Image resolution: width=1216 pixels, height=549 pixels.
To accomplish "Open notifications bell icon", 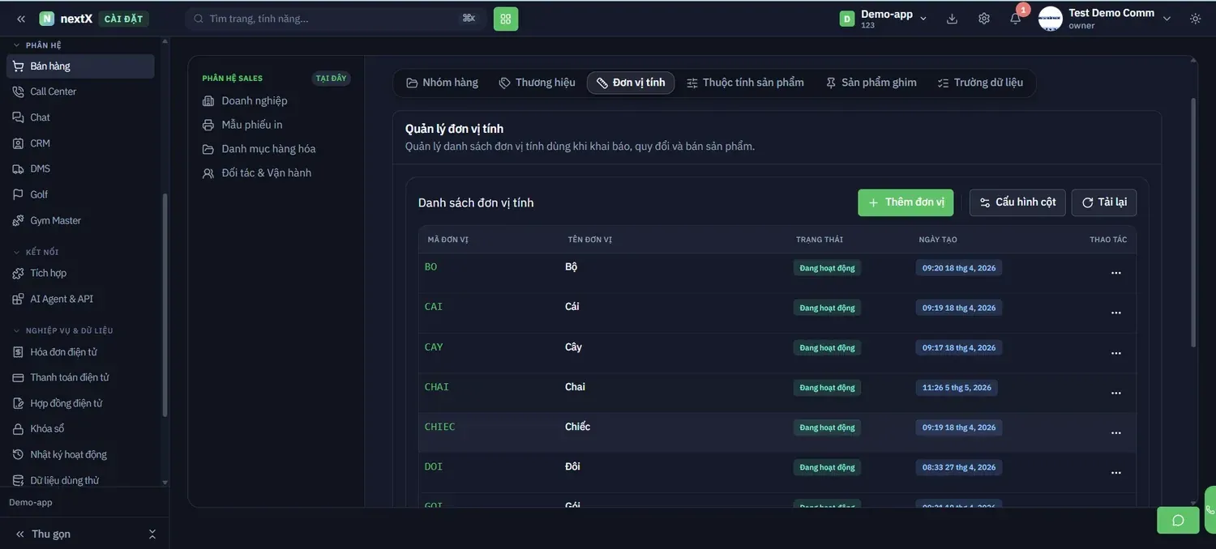I will tap(1015, 19).
